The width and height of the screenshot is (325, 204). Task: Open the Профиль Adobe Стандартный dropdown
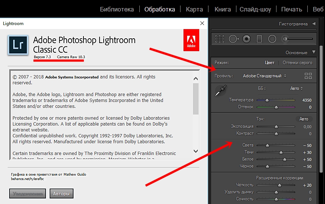pos(264,76)
